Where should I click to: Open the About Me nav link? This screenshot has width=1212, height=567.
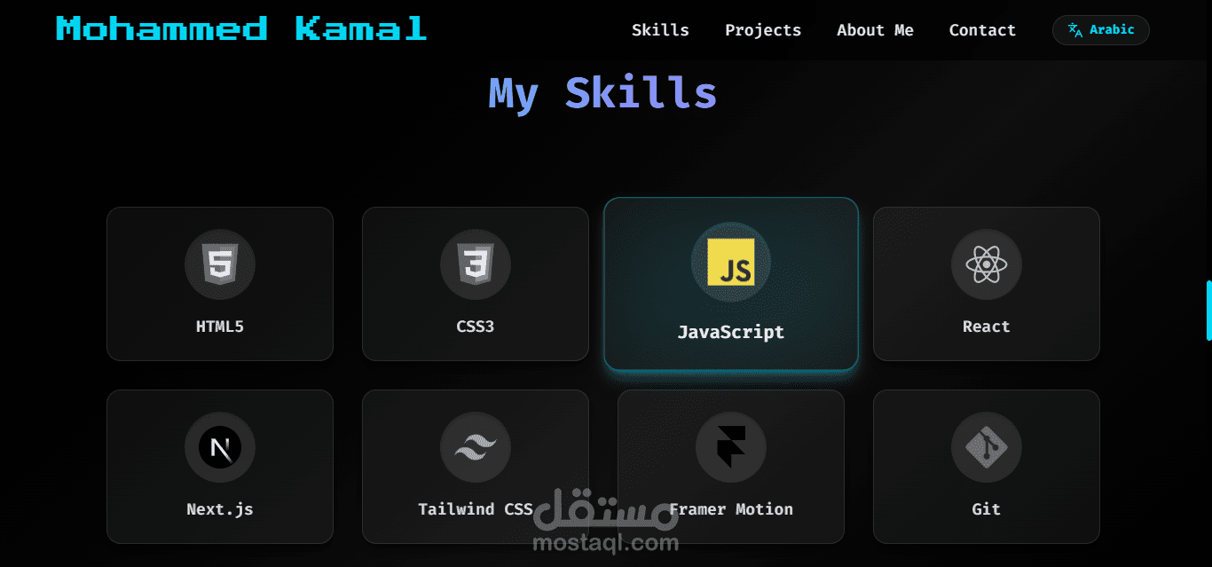point(875,30)
